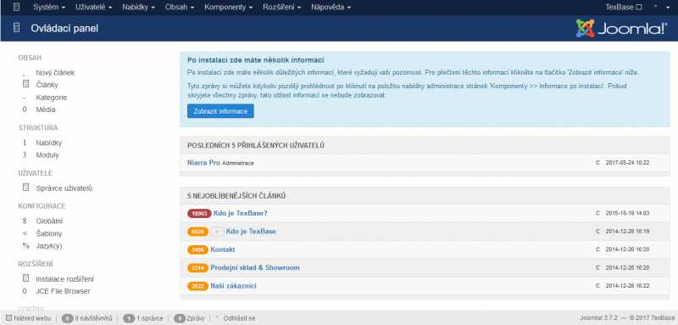
Task: Open Moduly in sidebar
Action: pyautogui.click(x=47, y=155)
